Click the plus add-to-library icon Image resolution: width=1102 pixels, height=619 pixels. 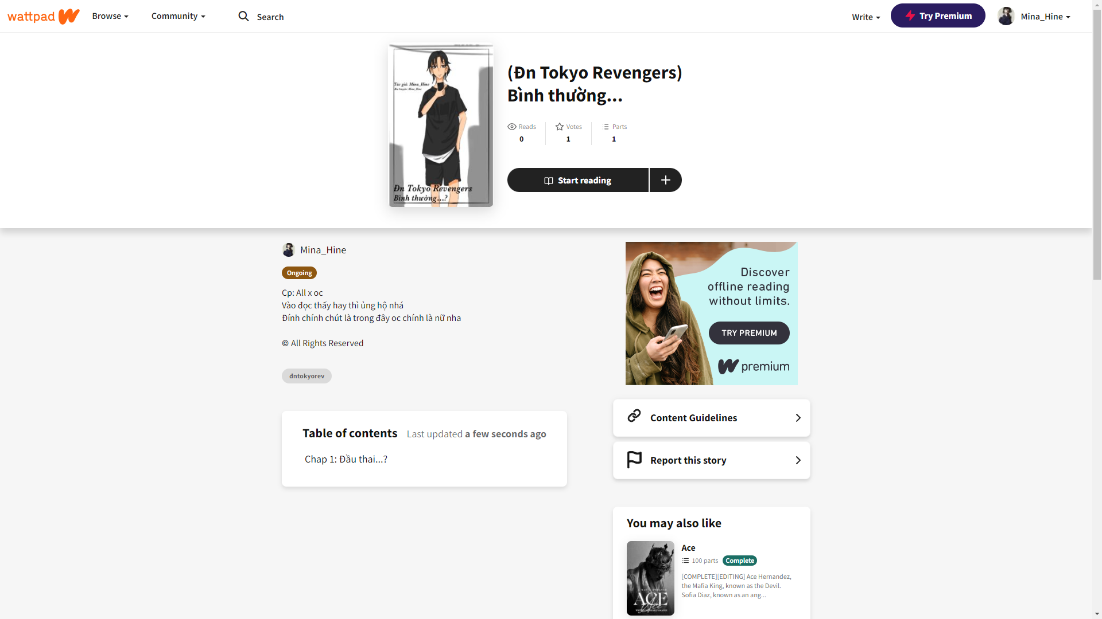(665, 180)
